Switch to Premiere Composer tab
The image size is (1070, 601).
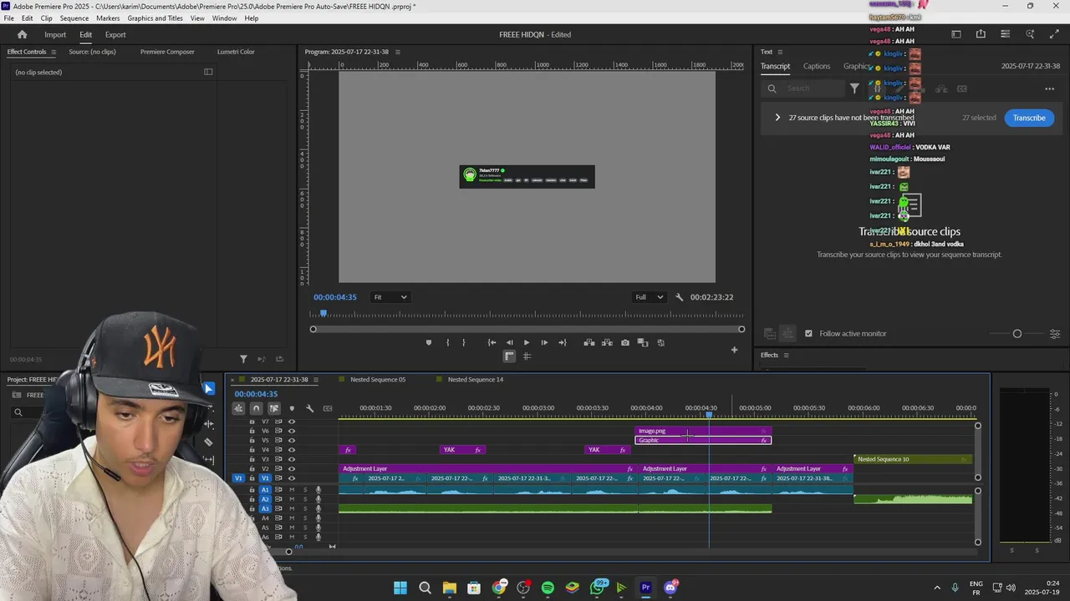click(x=167, y=52)
